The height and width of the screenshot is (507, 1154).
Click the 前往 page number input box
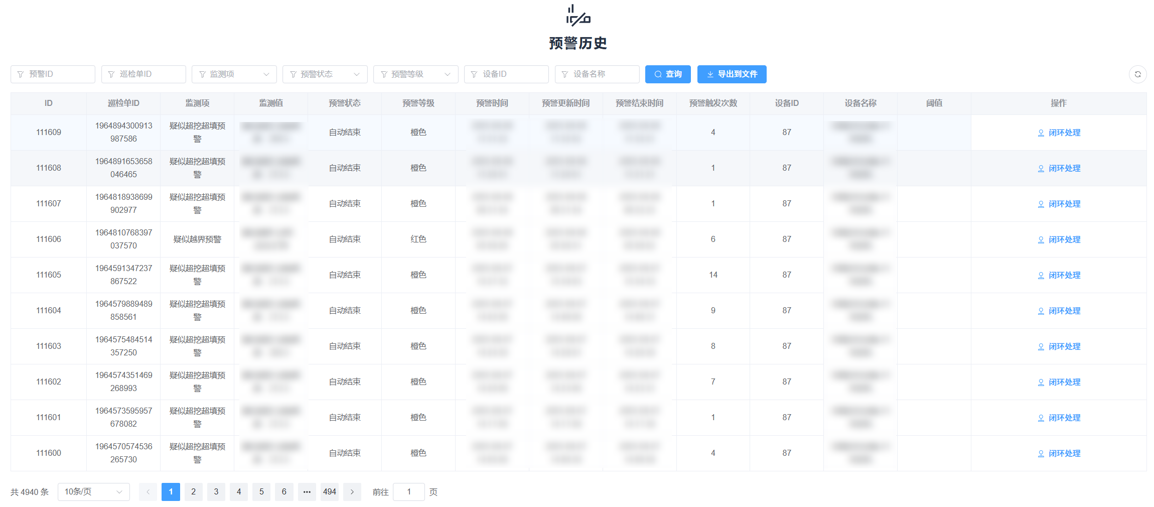pyautogui.click(x=408, y=492)
